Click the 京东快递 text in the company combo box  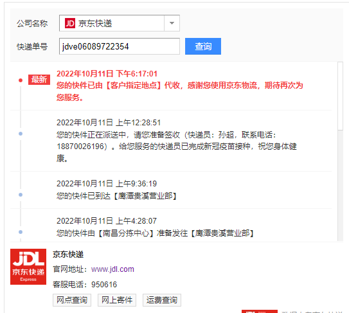[95, 23]
